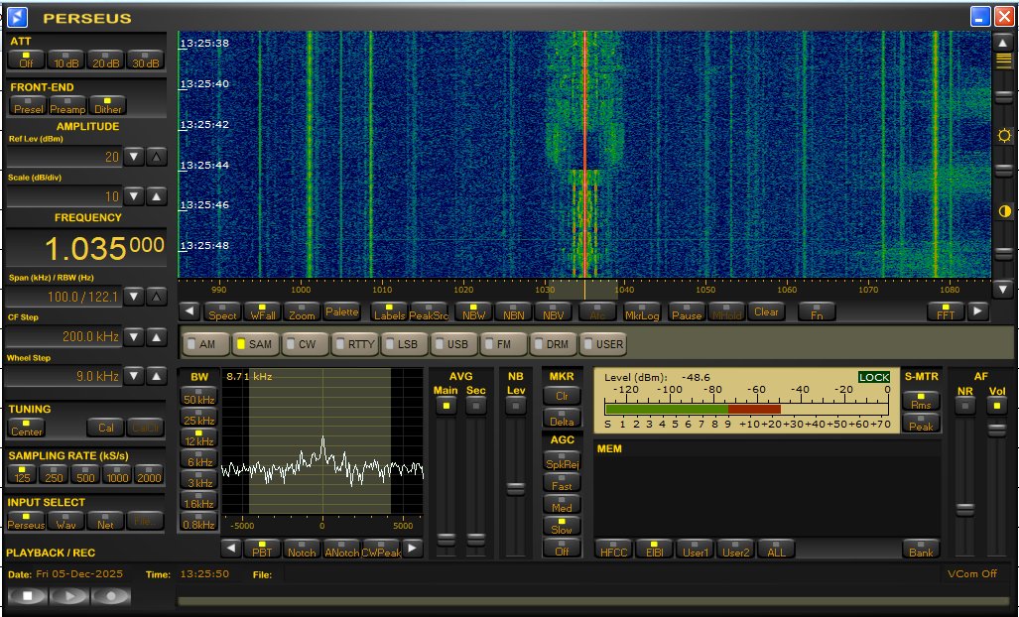Select 6 kHz bandwidth
This screenshot has width=1019, height=617.
(198, 458)
